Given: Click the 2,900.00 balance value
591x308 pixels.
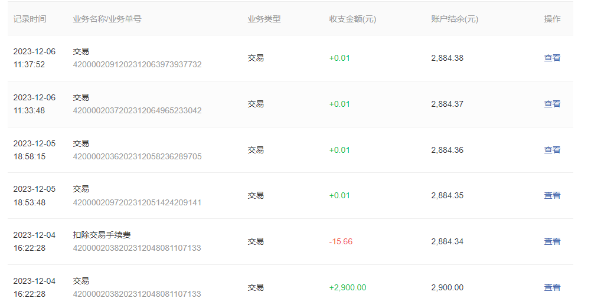Looking at the screenshot, I should pos(448,287).
